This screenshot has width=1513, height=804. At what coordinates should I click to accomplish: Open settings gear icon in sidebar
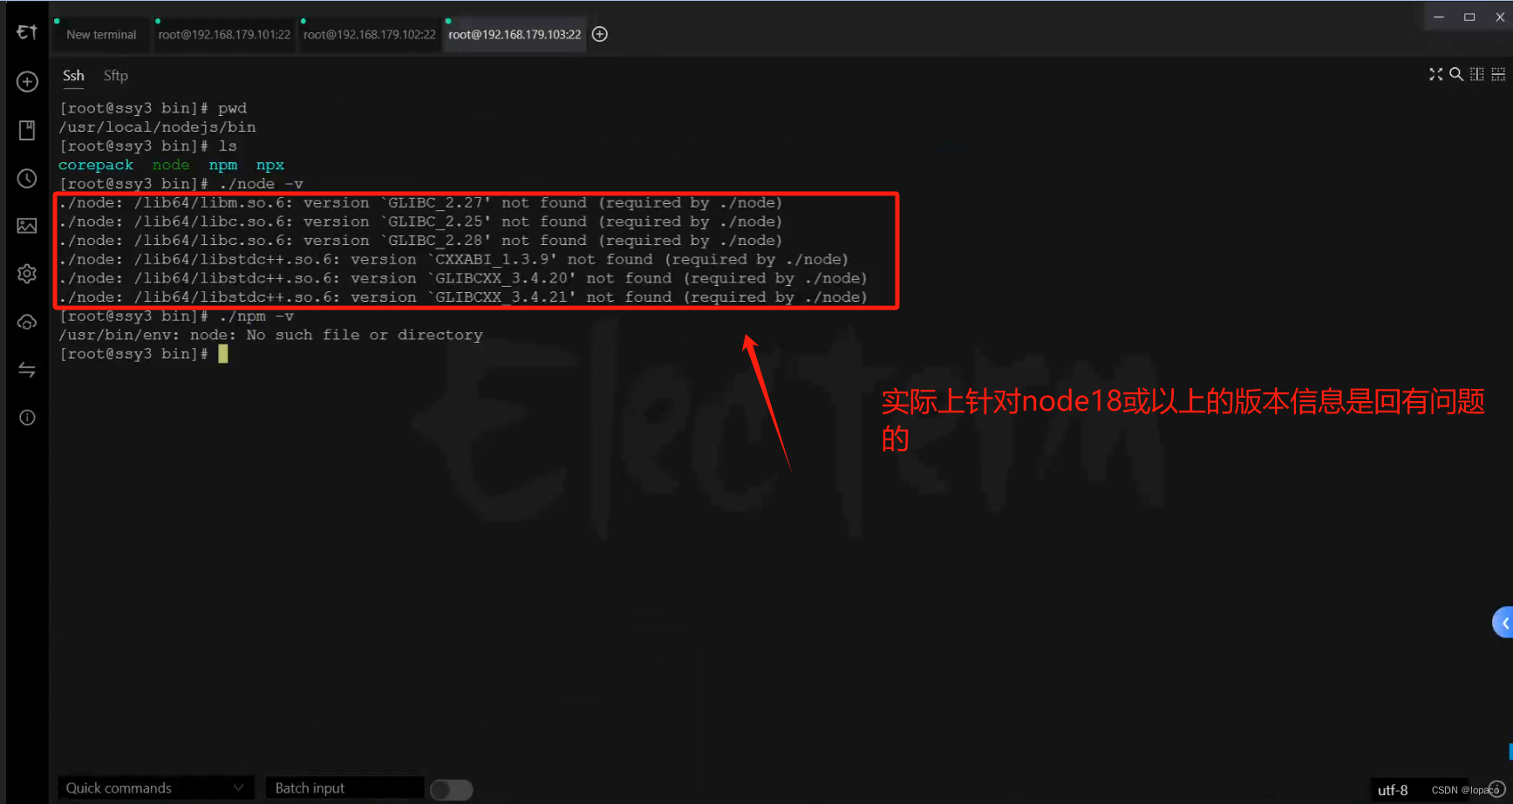27,274
